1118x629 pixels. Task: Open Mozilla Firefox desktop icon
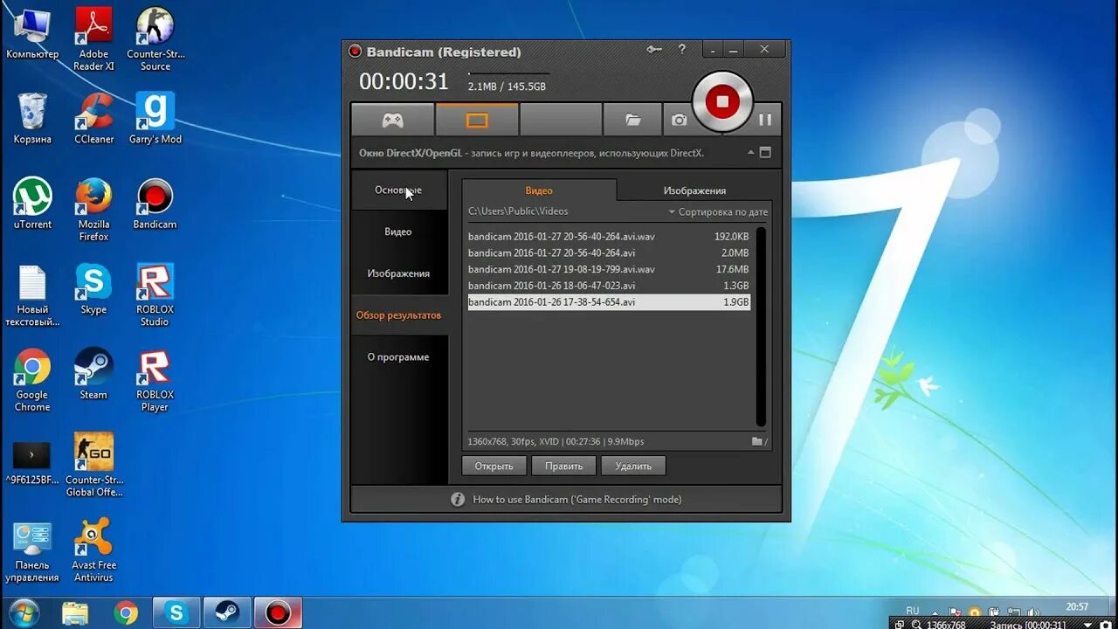[x=93, y=210]
